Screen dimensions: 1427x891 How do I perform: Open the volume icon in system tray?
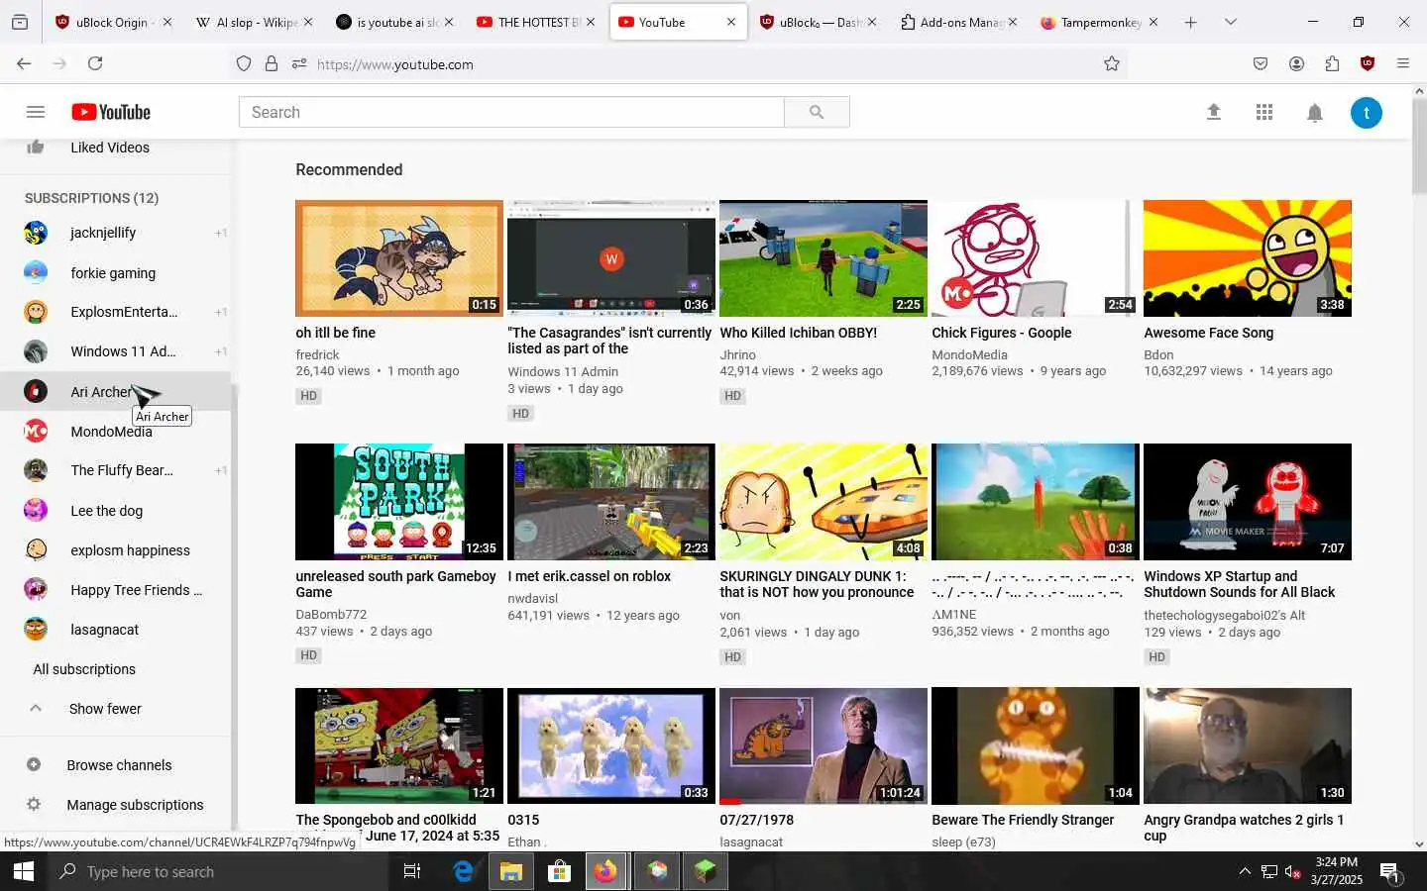pos(1293,871)
